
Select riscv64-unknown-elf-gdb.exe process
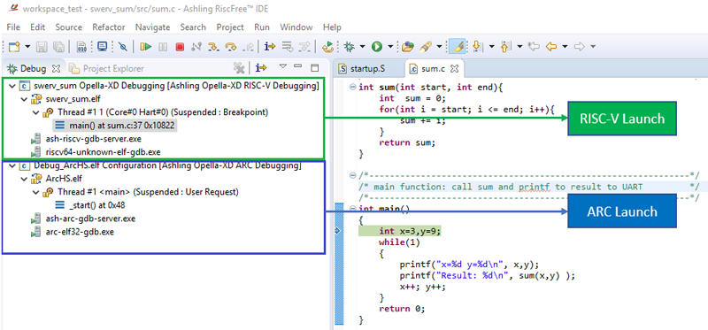pyautogui.click(x=95, y=151)
